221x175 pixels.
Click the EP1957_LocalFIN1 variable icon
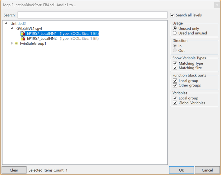pyautogui.click(x=23, y=33)
